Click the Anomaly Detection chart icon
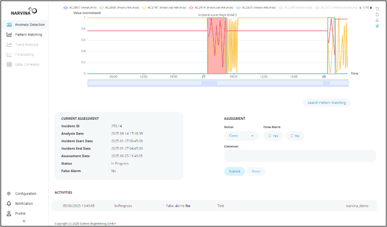This screenshot has height=227, width=387. click(x=9, y=25)
